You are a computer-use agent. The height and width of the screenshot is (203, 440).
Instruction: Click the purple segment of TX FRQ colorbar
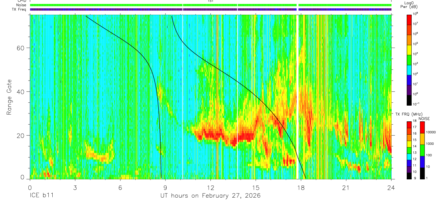[x=410, y=169]
